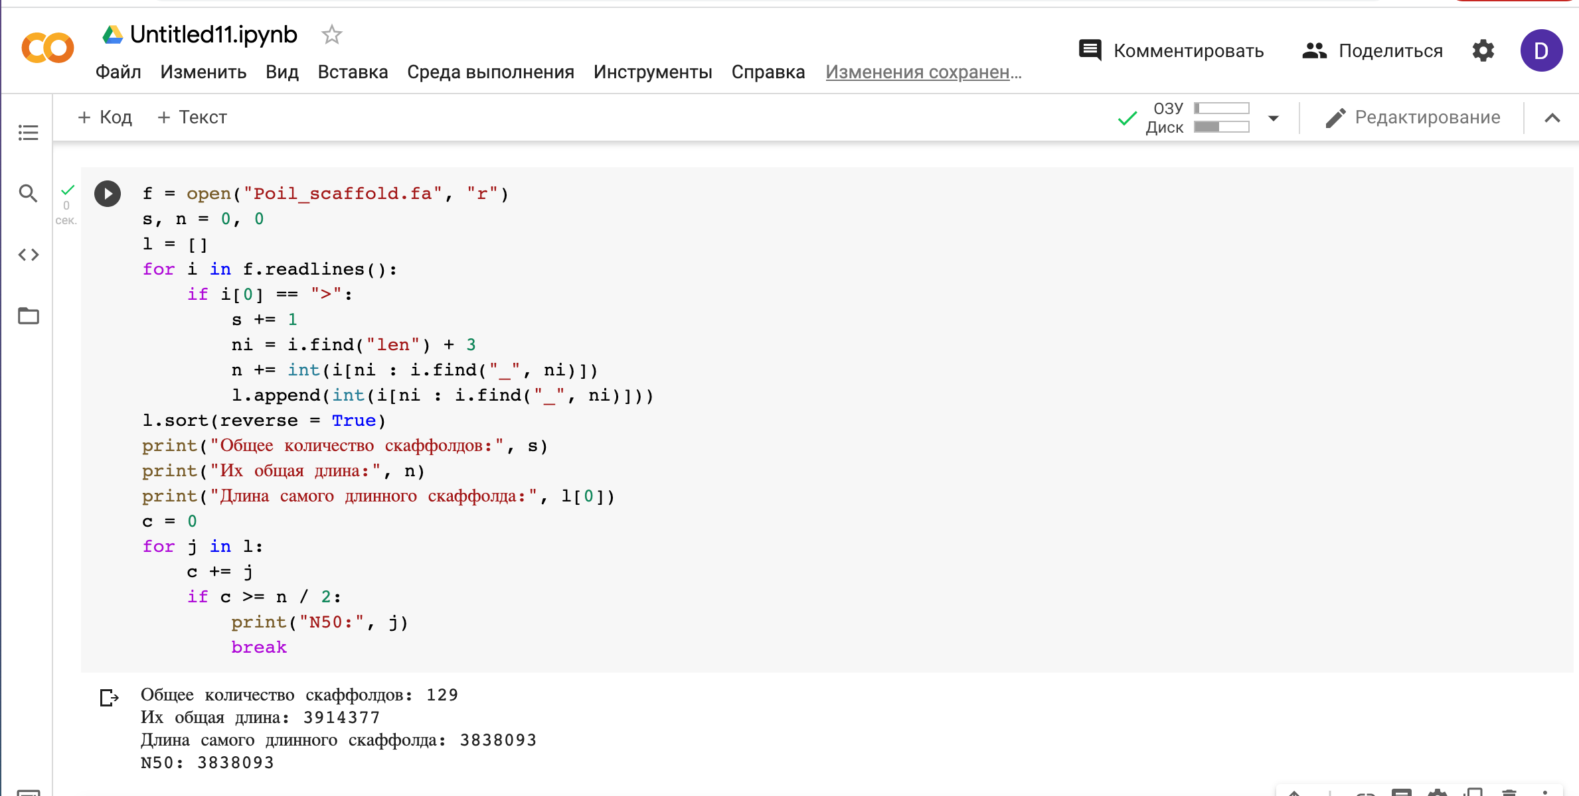Click the Colab logo icon
This screenshot has width=1579, height=796.
(x=47, y=48)
